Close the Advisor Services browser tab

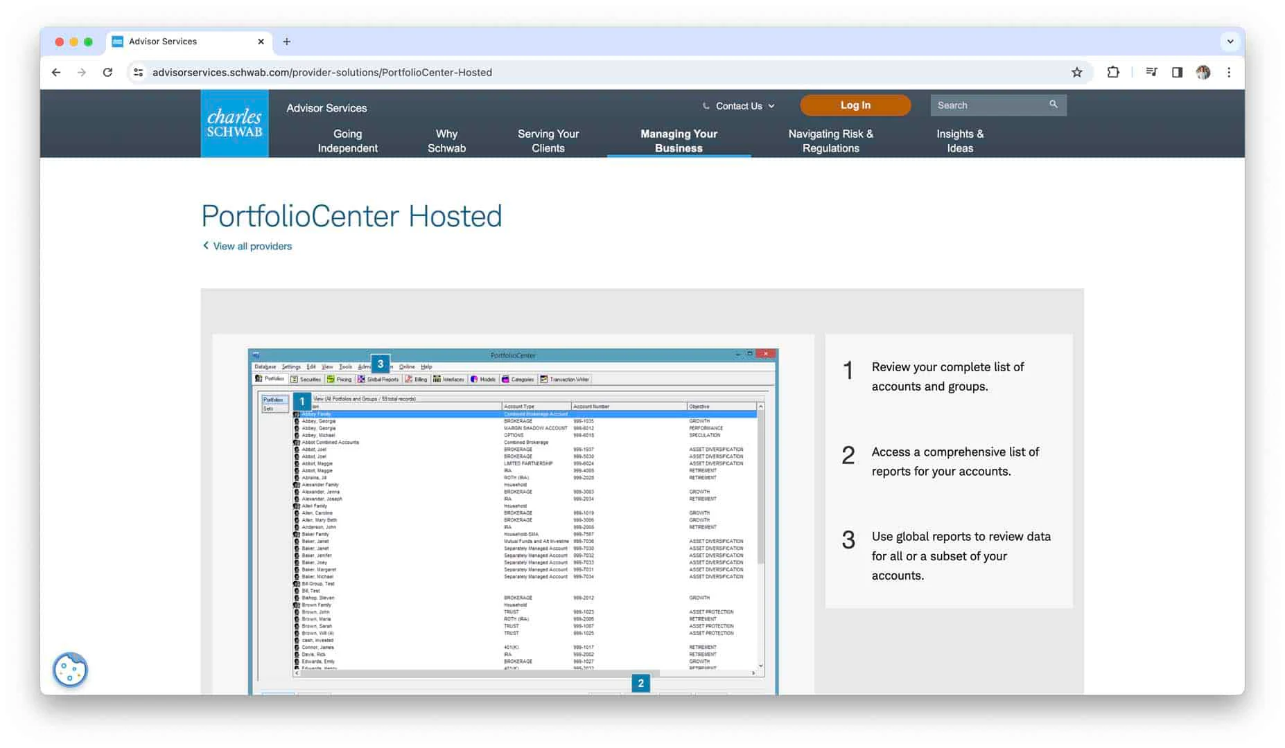(261, 42)
